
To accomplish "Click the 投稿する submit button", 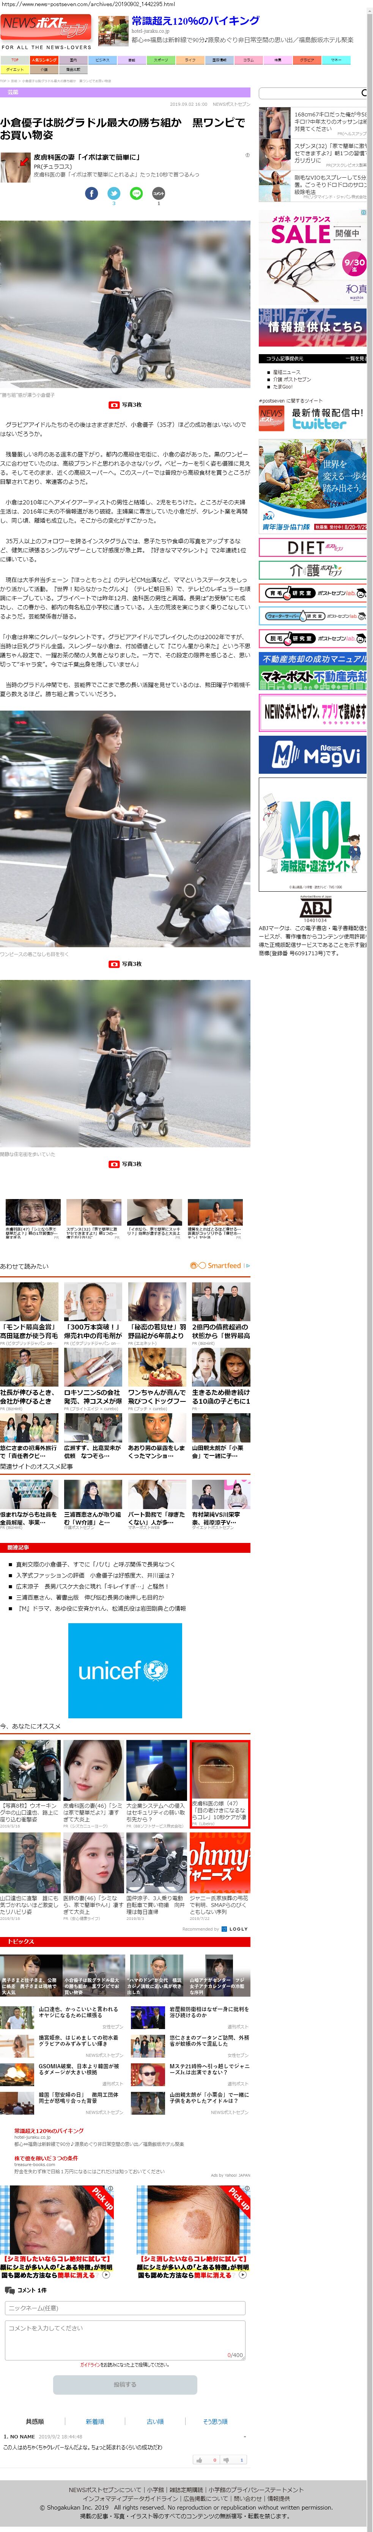I will [125, 2384].
